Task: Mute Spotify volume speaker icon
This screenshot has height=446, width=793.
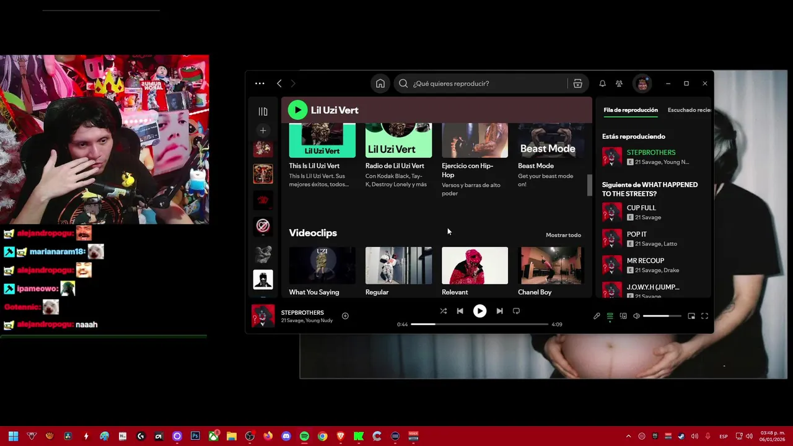Action: [636, 316]
